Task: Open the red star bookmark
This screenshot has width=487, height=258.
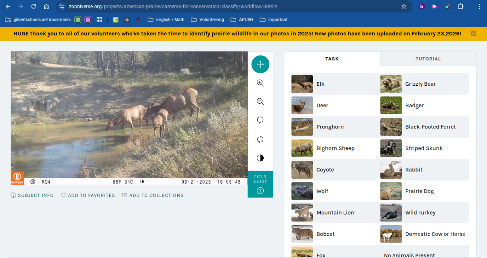Action: [x=138, y=19]
